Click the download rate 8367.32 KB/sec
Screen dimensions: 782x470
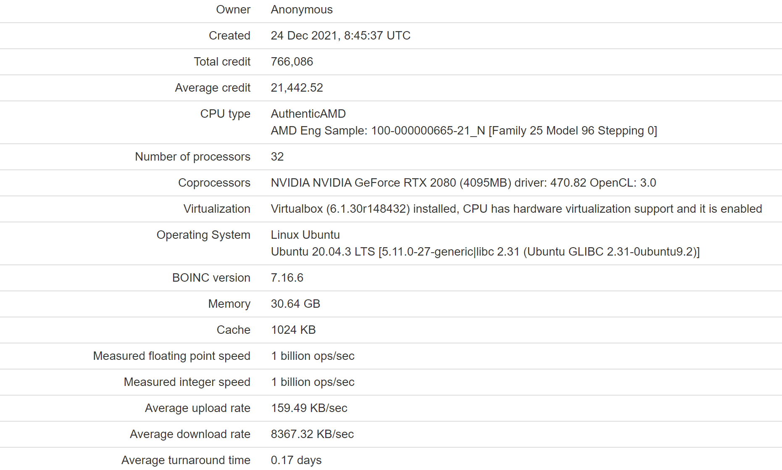coord(312,434)
